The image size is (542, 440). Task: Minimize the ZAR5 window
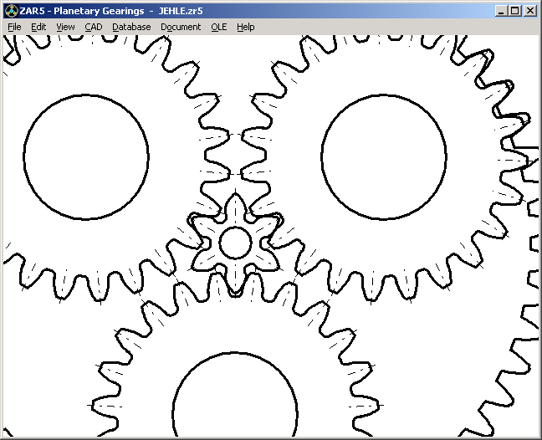pyautogui.click(x=500, y=11)
